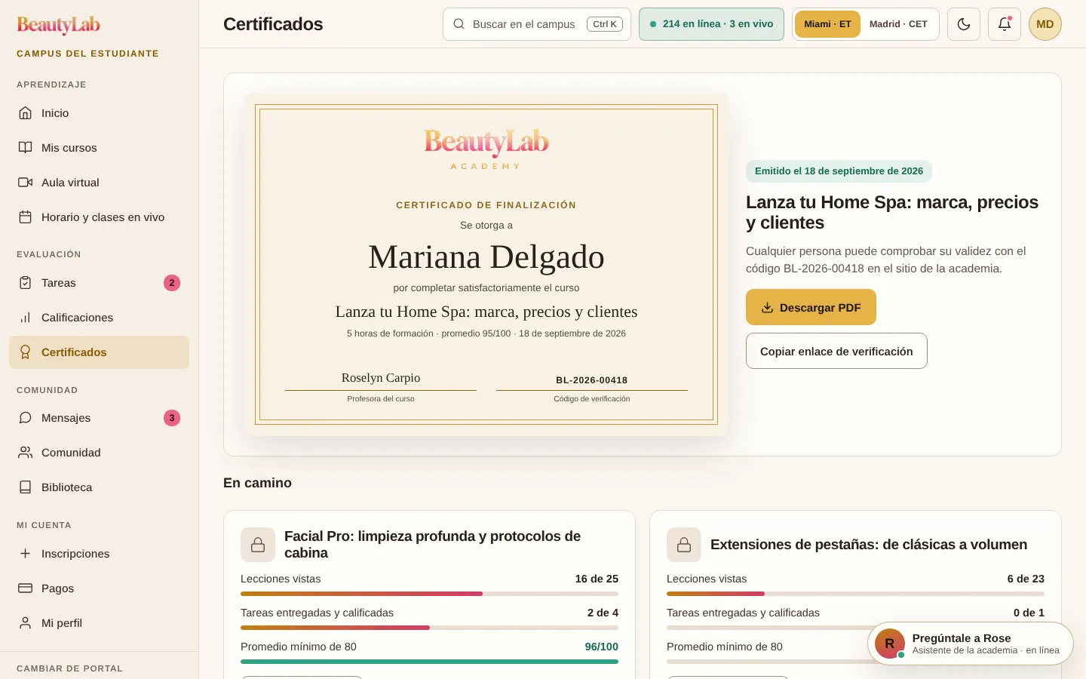Viewport: 1086px width, 679px height.
Task: Click the Inscripciones plus icon
Action: (26, 554)
